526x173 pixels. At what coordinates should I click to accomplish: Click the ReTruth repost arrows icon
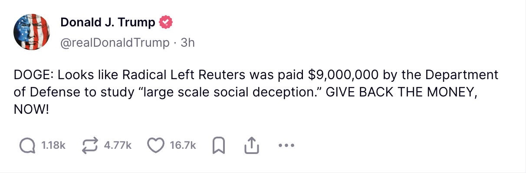point(90,146)
